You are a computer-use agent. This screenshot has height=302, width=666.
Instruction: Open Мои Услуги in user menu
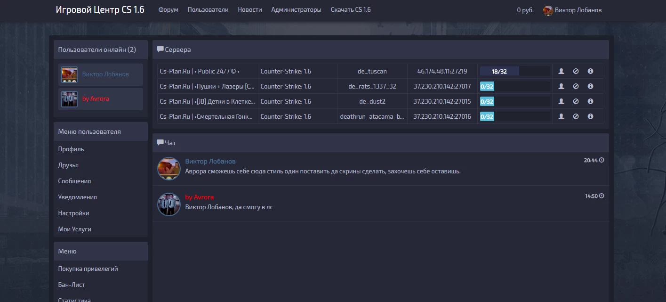(x=75, y=229)
